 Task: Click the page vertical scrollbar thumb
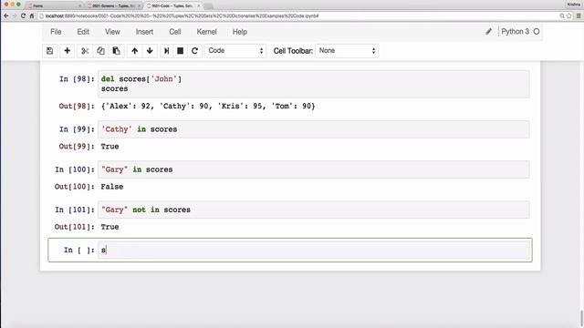581,319
